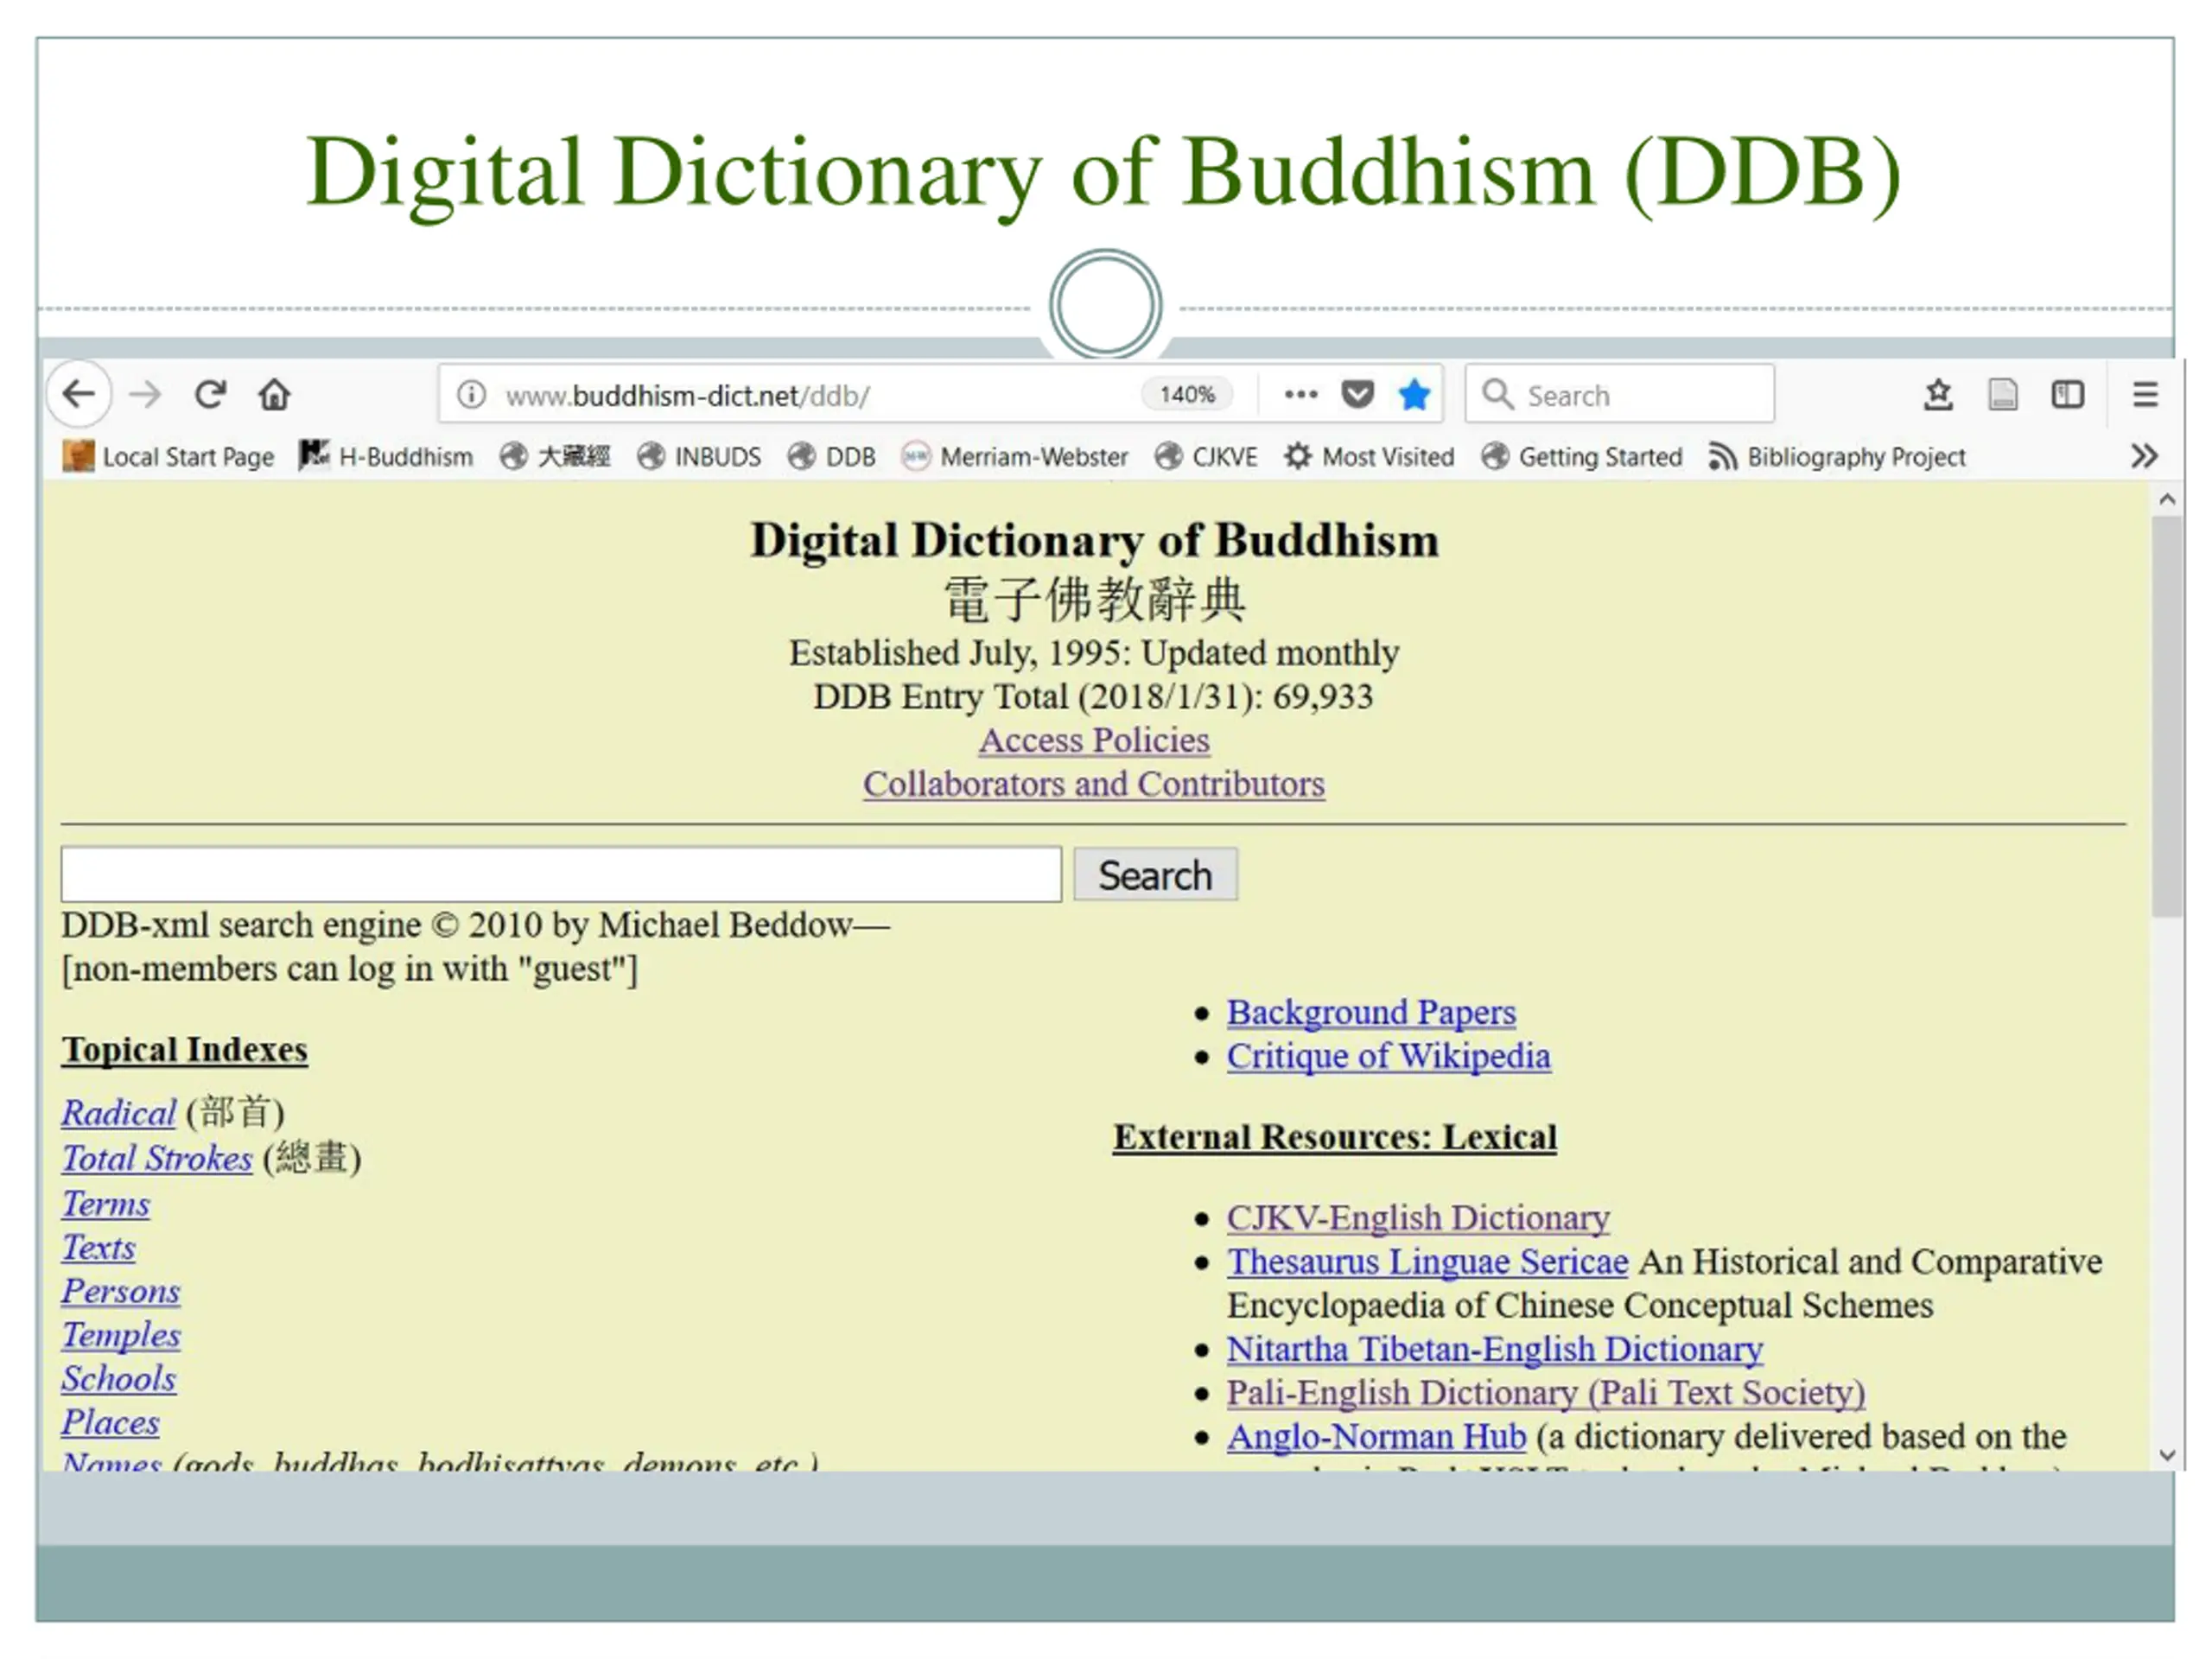
Task: Go back using the browser back arrow
Action: pos(79,394)
